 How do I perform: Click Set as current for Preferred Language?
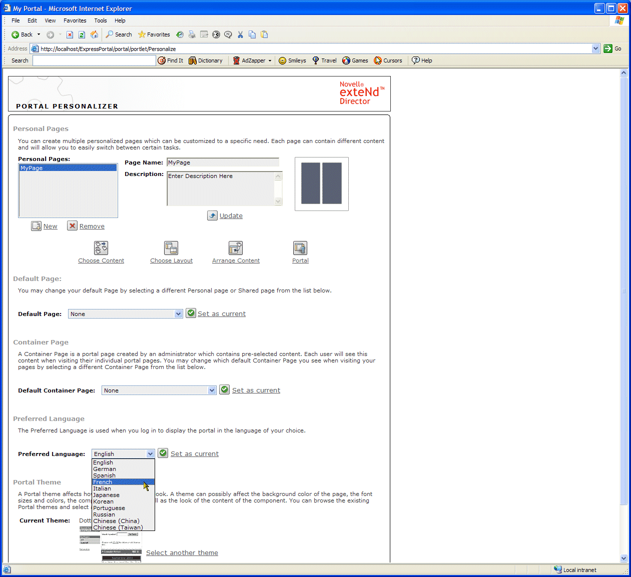click(x=194, y=454)
